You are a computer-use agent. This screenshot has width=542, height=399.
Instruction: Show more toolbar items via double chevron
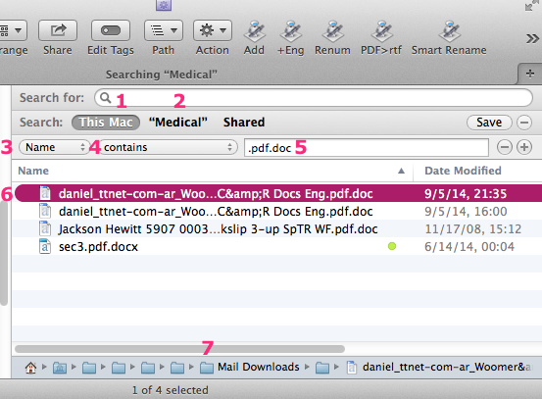coord(532,38)
